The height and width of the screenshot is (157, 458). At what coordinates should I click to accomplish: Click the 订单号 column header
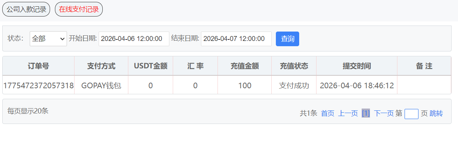(38, 66)
